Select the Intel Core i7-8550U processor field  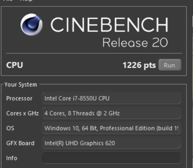[111, 98]
